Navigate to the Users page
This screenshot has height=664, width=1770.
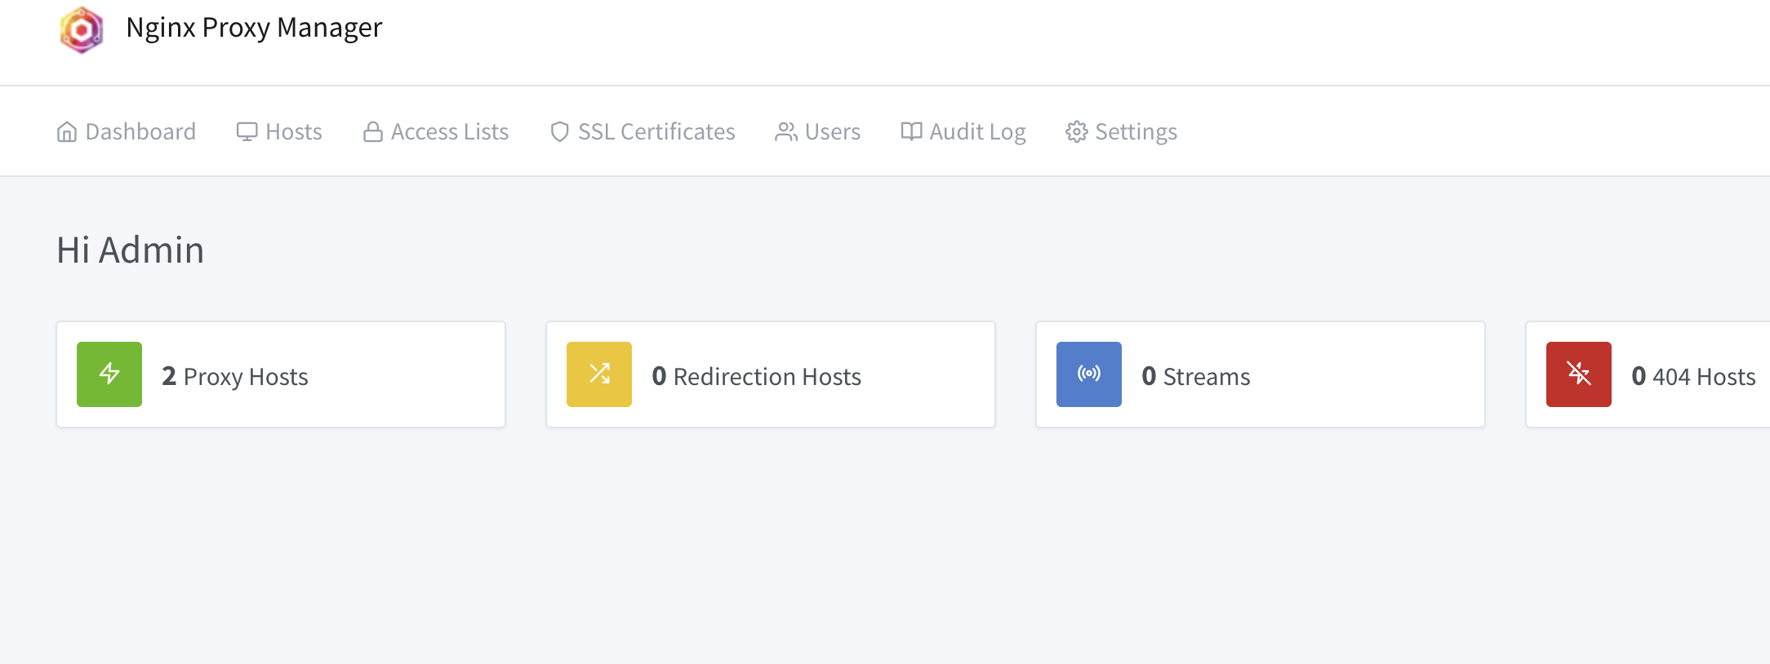(818, 131)
